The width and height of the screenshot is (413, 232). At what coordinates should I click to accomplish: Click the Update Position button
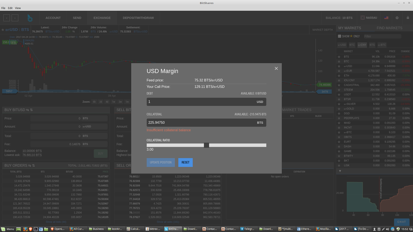click(x=161, y=162)
